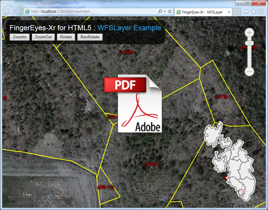Screen dimensions: 268x210
Task: Click the parcel label 산66임
Action: coord(150,164)
